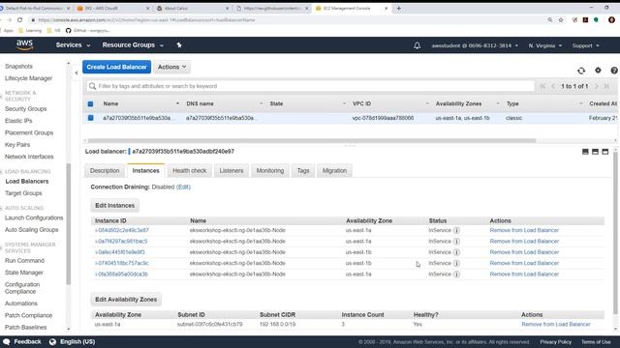620x348 pixels.
Task: Remove us-east-1a zone from Load Balancer
Action: pyautogui.click(x=556, y=325)
